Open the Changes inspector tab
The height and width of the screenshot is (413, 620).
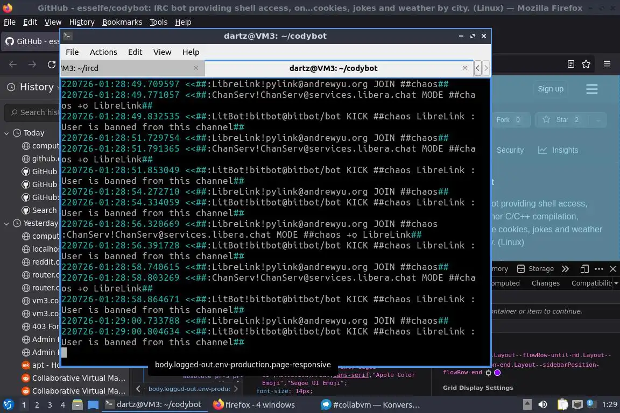(x=546, y=283)
